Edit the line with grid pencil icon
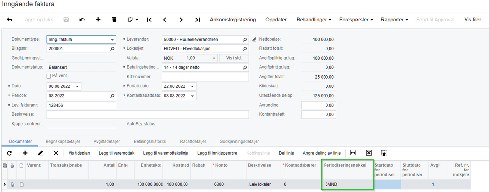 coord(40,153)
